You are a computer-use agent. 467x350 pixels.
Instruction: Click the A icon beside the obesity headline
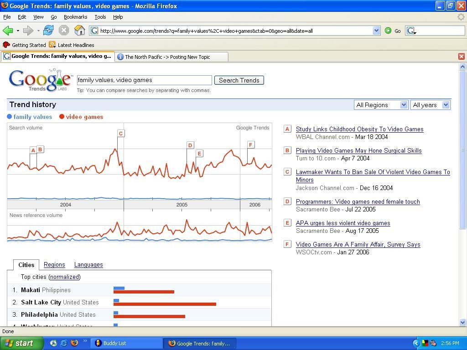287,129
